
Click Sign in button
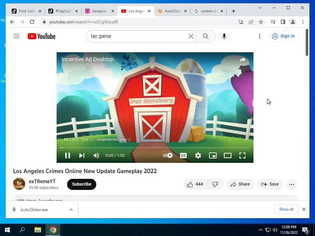click(x=284, y=36)
